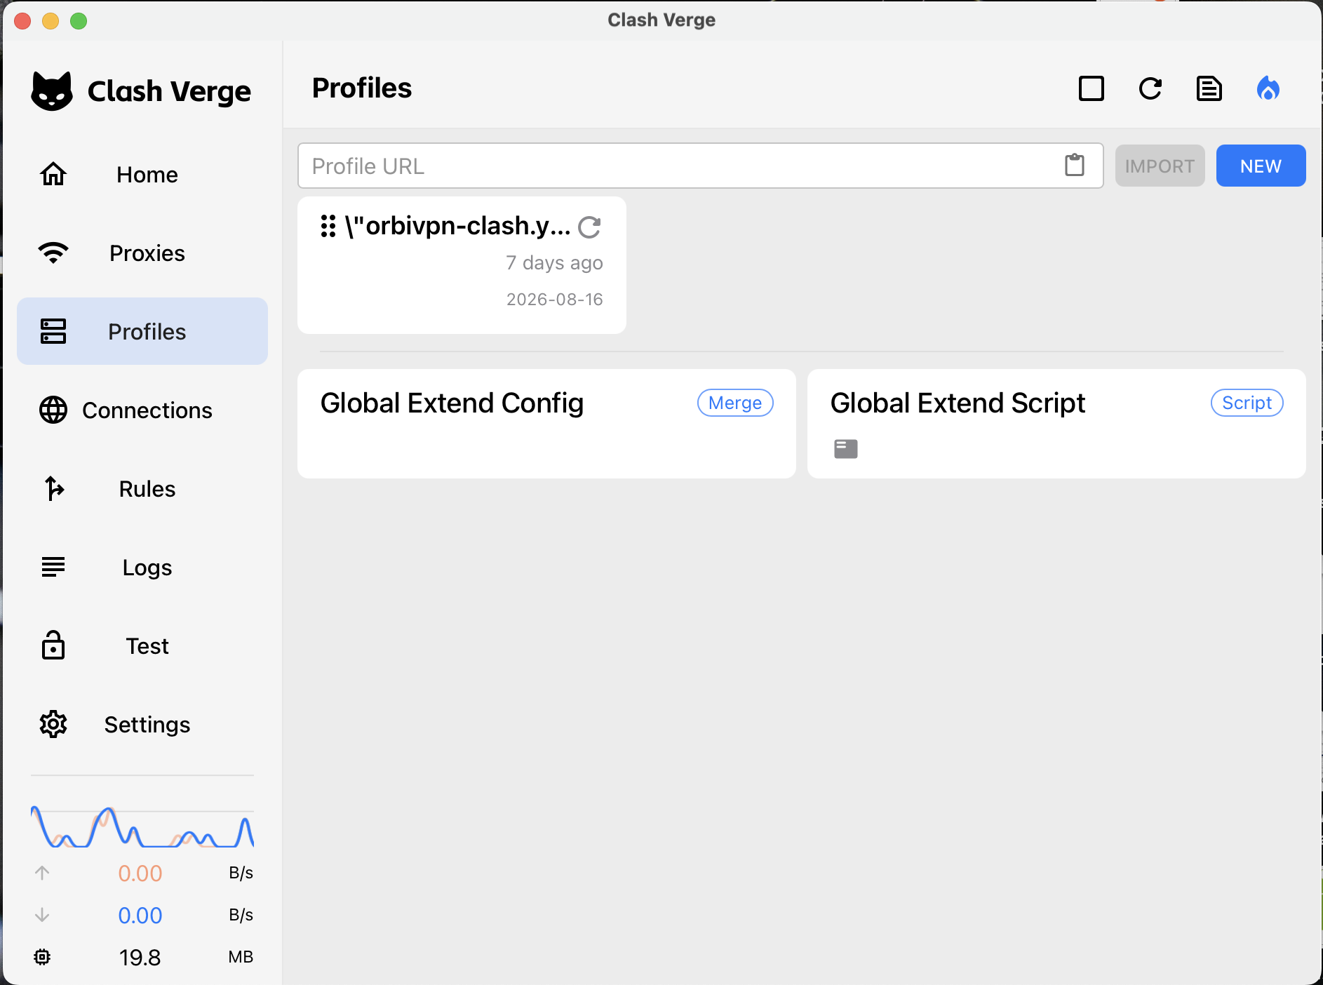
Task: Open the Logs page
Action: tap(142, 567)
